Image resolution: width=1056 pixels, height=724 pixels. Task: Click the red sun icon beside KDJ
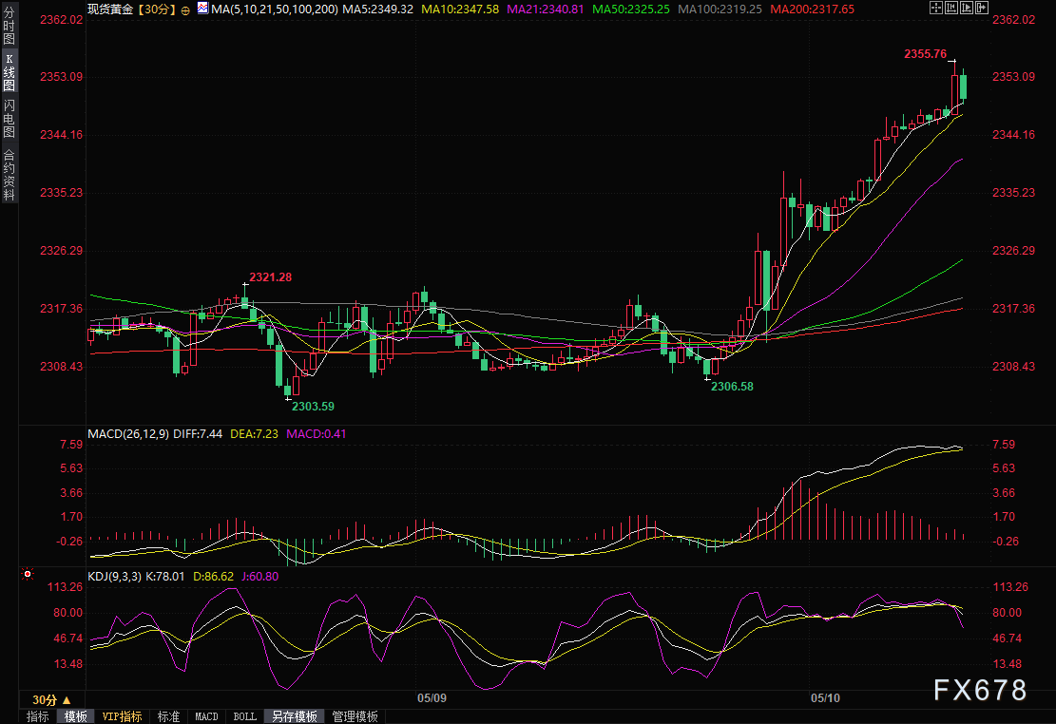28,575
